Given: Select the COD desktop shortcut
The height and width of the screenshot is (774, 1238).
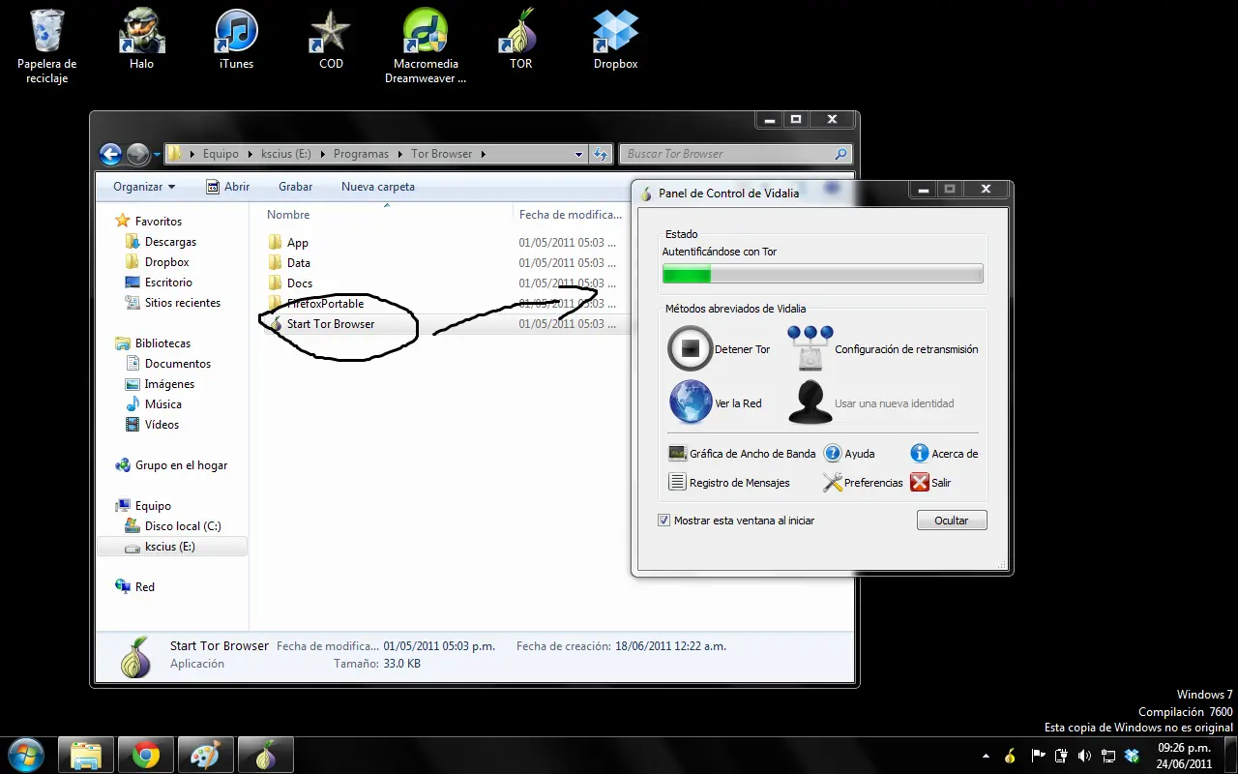Looking at the screenshot, I should pos(331,40).
